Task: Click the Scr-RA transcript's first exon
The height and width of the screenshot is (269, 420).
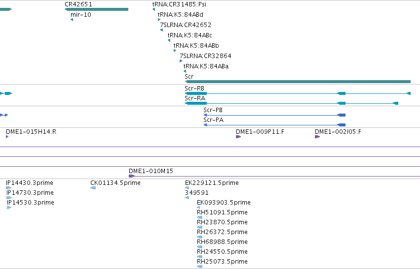Action: [196, 103]
